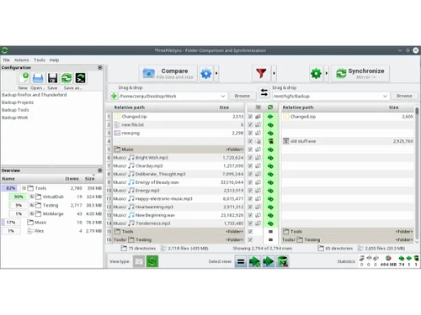Viewport: 421px width, 315px height.
Task: Click sync action arrow for Changed.zip
Action: (270, 117)
